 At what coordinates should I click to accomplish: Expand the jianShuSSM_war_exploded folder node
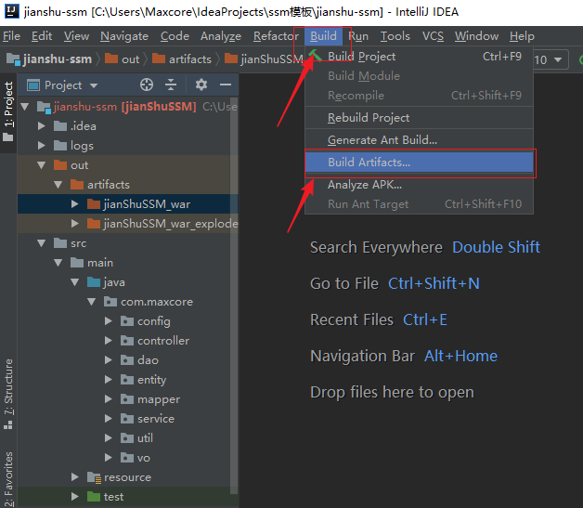tap(75, 224)
